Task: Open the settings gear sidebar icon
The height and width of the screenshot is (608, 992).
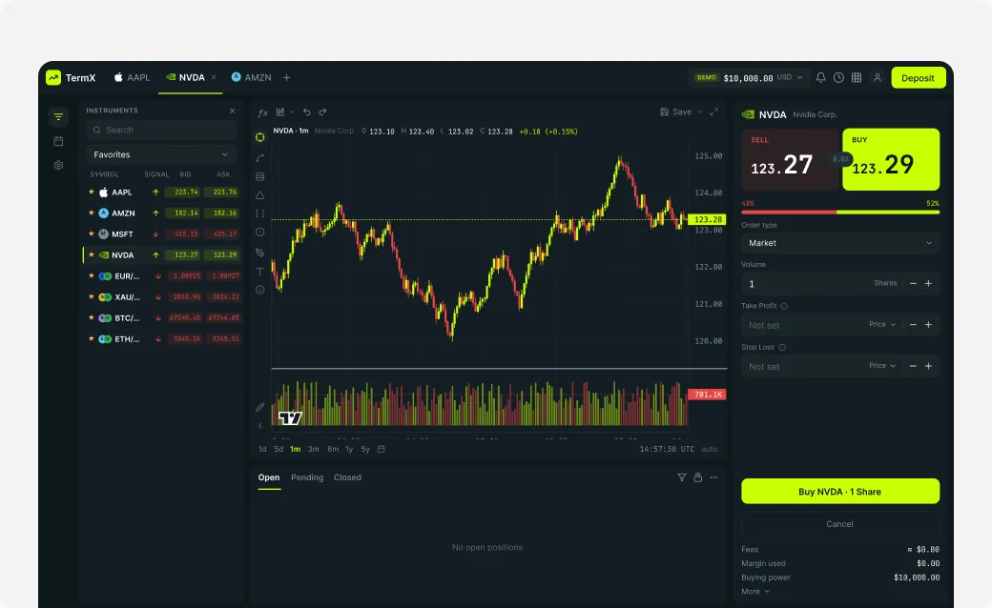Action: pos(58,165)
